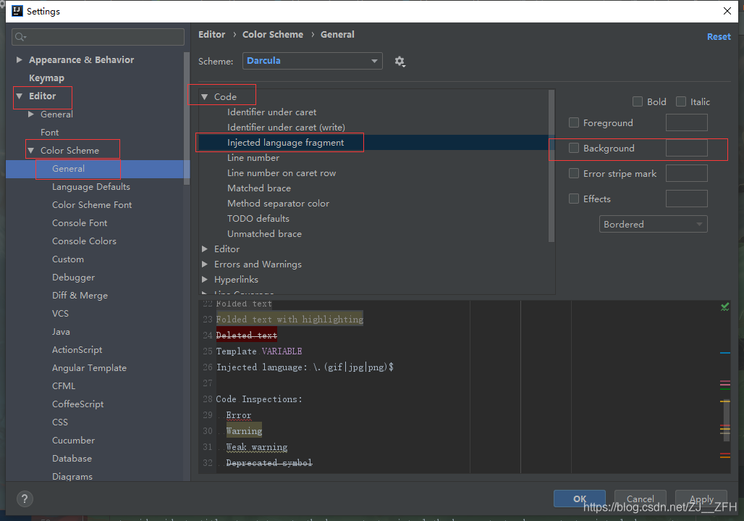This screenshot has width=744, height=521.
Task: Expand the Hyperlinks group
Action: (x=205, y=279)
